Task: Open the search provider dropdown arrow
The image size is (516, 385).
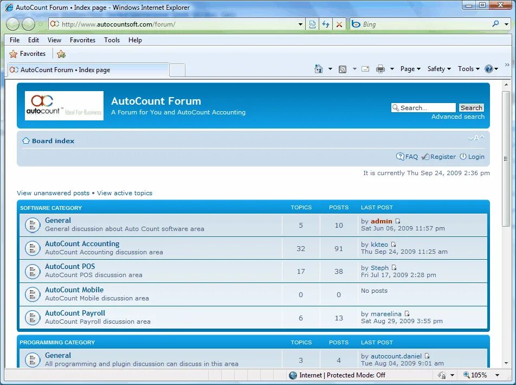Action: [x=506, y=24]
